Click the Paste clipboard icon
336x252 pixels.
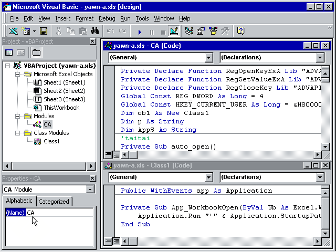pyautogui.click(x=83, y=31)
